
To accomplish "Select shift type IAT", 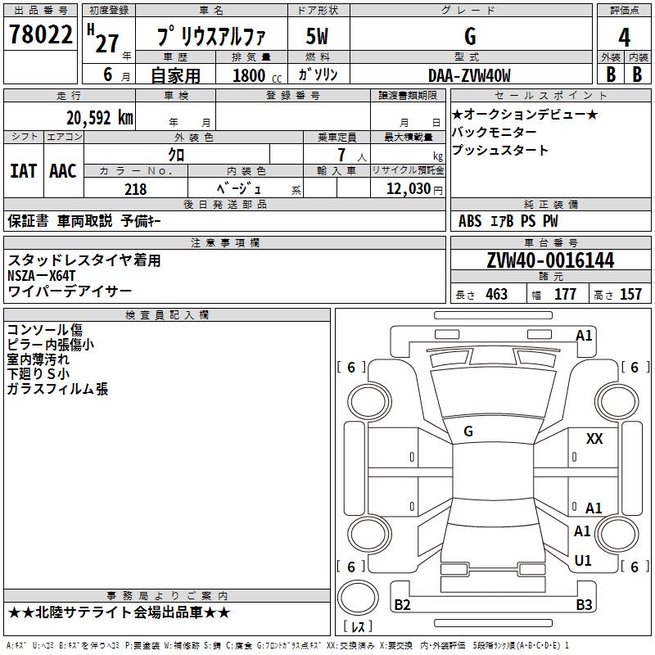I will (x=23, y=171).
